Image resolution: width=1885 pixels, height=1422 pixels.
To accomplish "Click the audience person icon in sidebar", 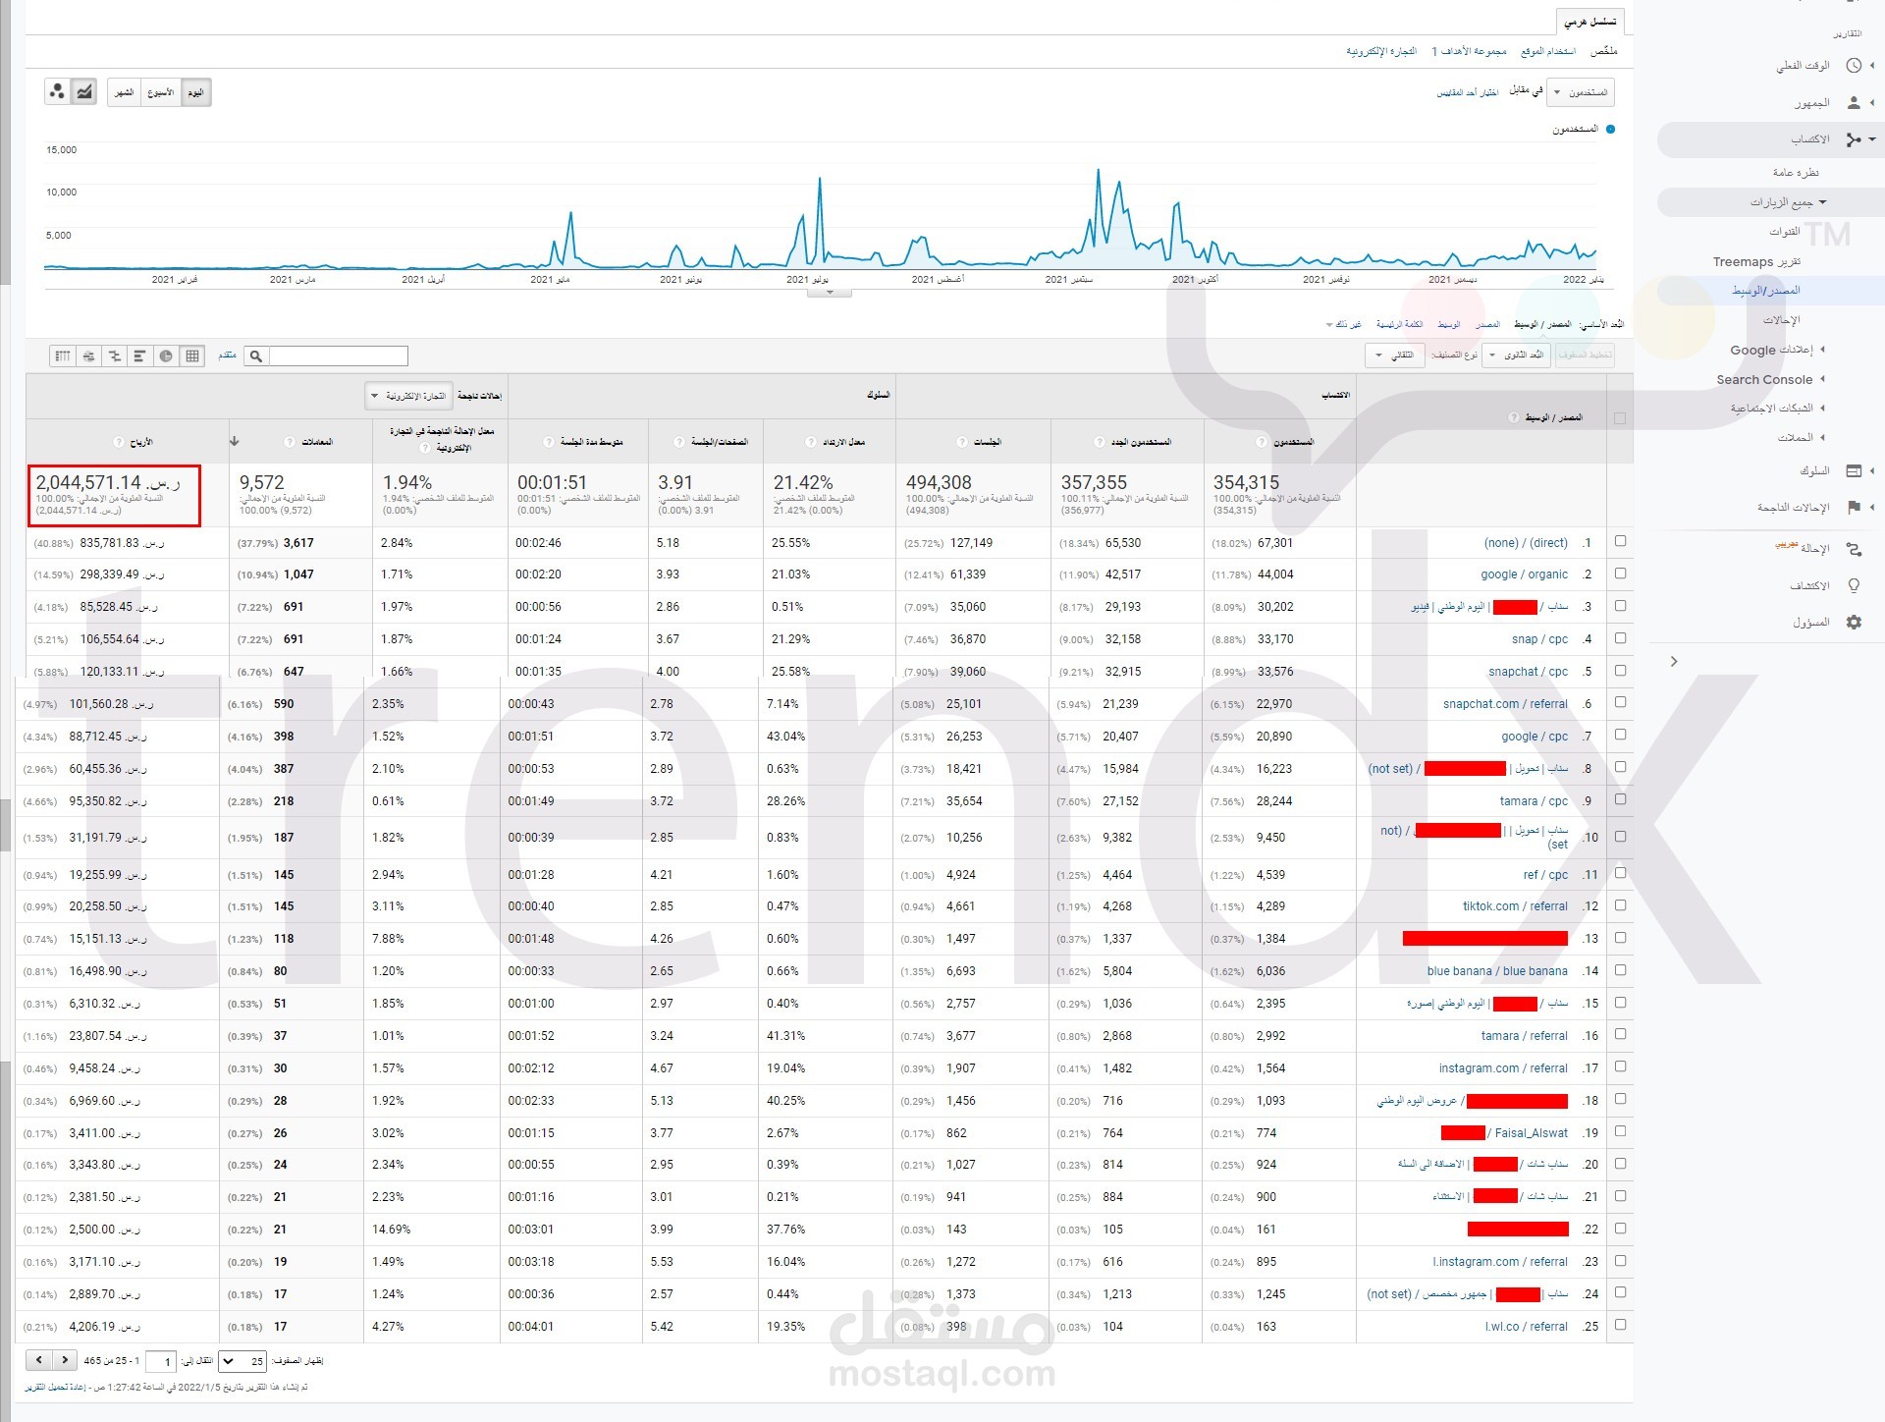I will click(1854, 102).
